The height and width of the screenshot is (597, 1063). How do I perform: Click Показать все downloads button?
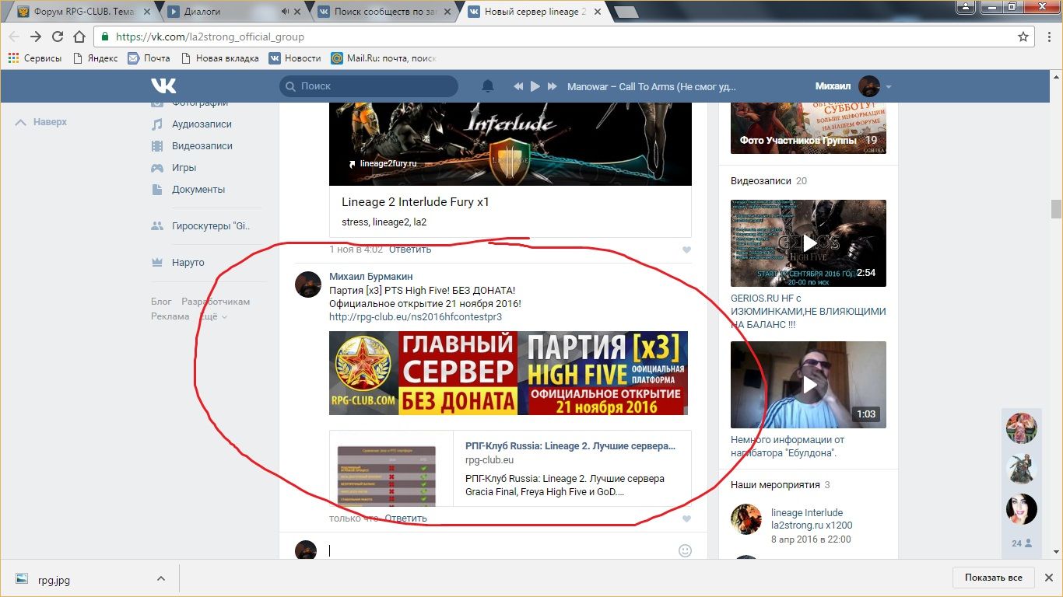pos(994,578)
